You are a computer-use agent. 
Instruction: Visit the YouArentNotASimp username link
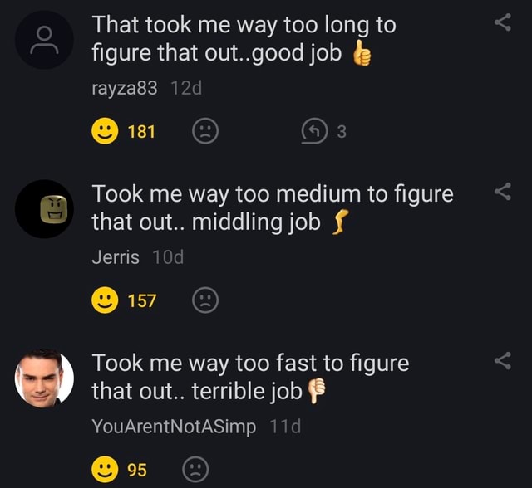[x=175, y=427]
